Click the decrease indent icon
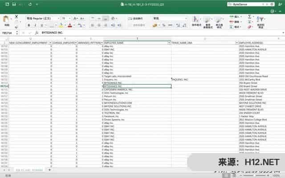This screenshot has height=178, width=285. [x=113, y=25]
